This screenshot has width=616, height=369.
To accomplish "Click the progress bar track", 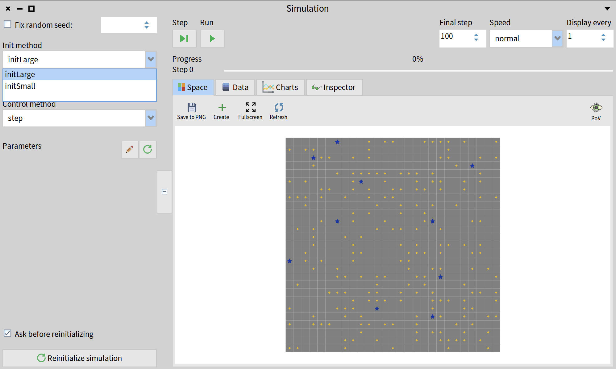I will point(418,71).
